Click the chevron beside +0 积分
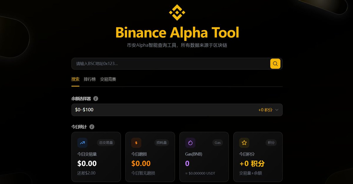Image resolution: width=353 pixels, height=184 pixels. 277,110
